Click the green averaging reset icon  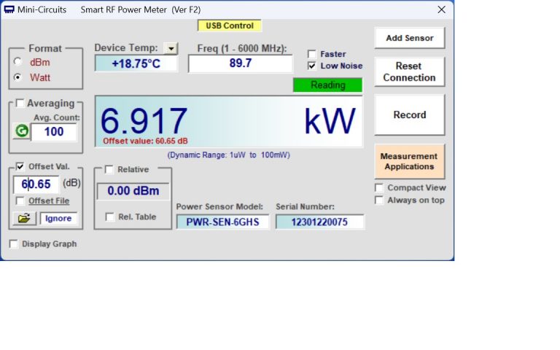(x=21, y=131)
